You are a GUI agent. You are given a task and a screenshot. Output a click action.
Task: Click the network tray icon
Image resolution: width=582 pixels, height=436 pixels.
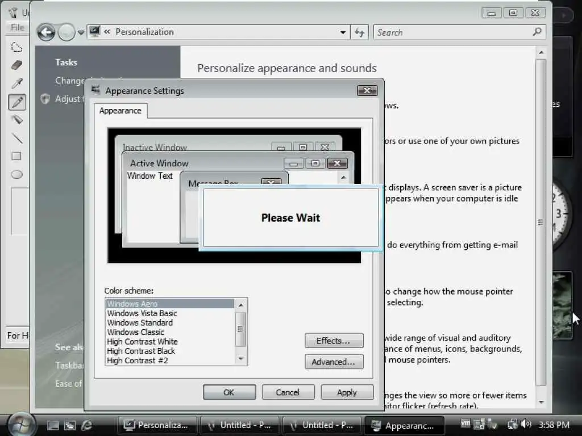click(513, 424)
